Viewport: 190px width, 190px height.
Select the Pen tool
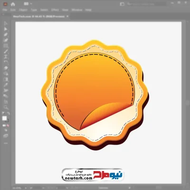tap(6, 35)
